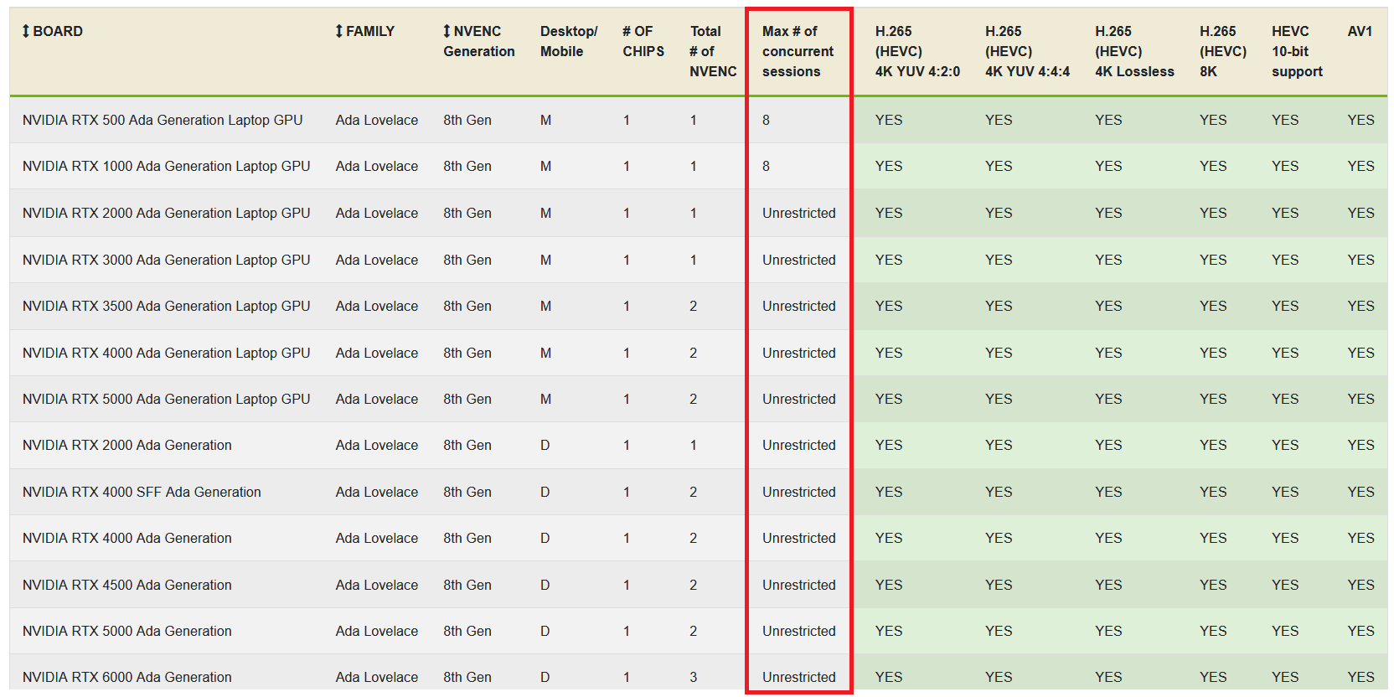Screen dimensions: 1394x697
Task: Click 8th Gen in RTX 1000 Laptop row
Action: click(467, 166)
